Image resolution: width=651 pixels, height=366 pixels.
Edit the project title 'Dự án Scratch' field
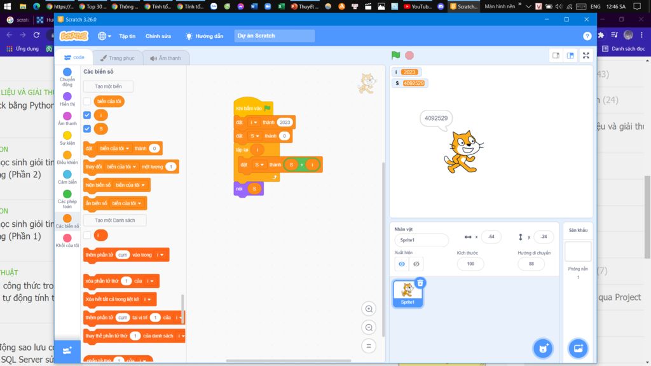275,36
